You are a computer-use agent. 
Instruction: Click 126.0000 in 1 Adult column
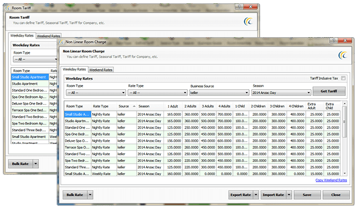pyautogui.click(x=173, y=154)
